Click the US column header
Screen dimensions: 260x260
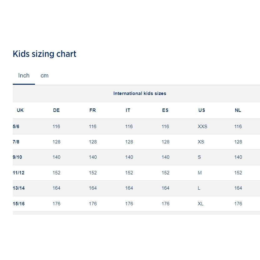click(202, 110)
